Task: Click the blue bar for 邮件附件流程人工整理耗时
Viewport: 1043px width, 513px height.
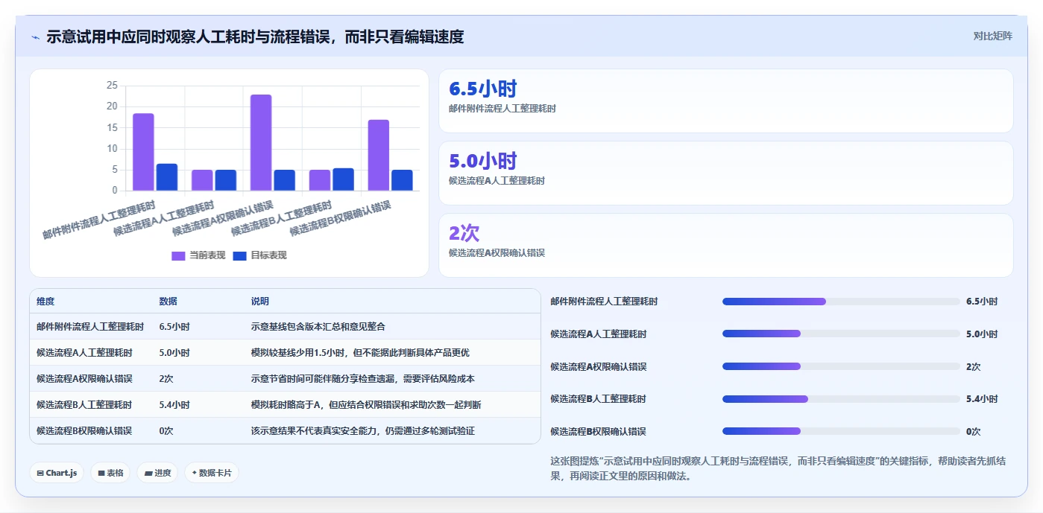Action: 167,177
